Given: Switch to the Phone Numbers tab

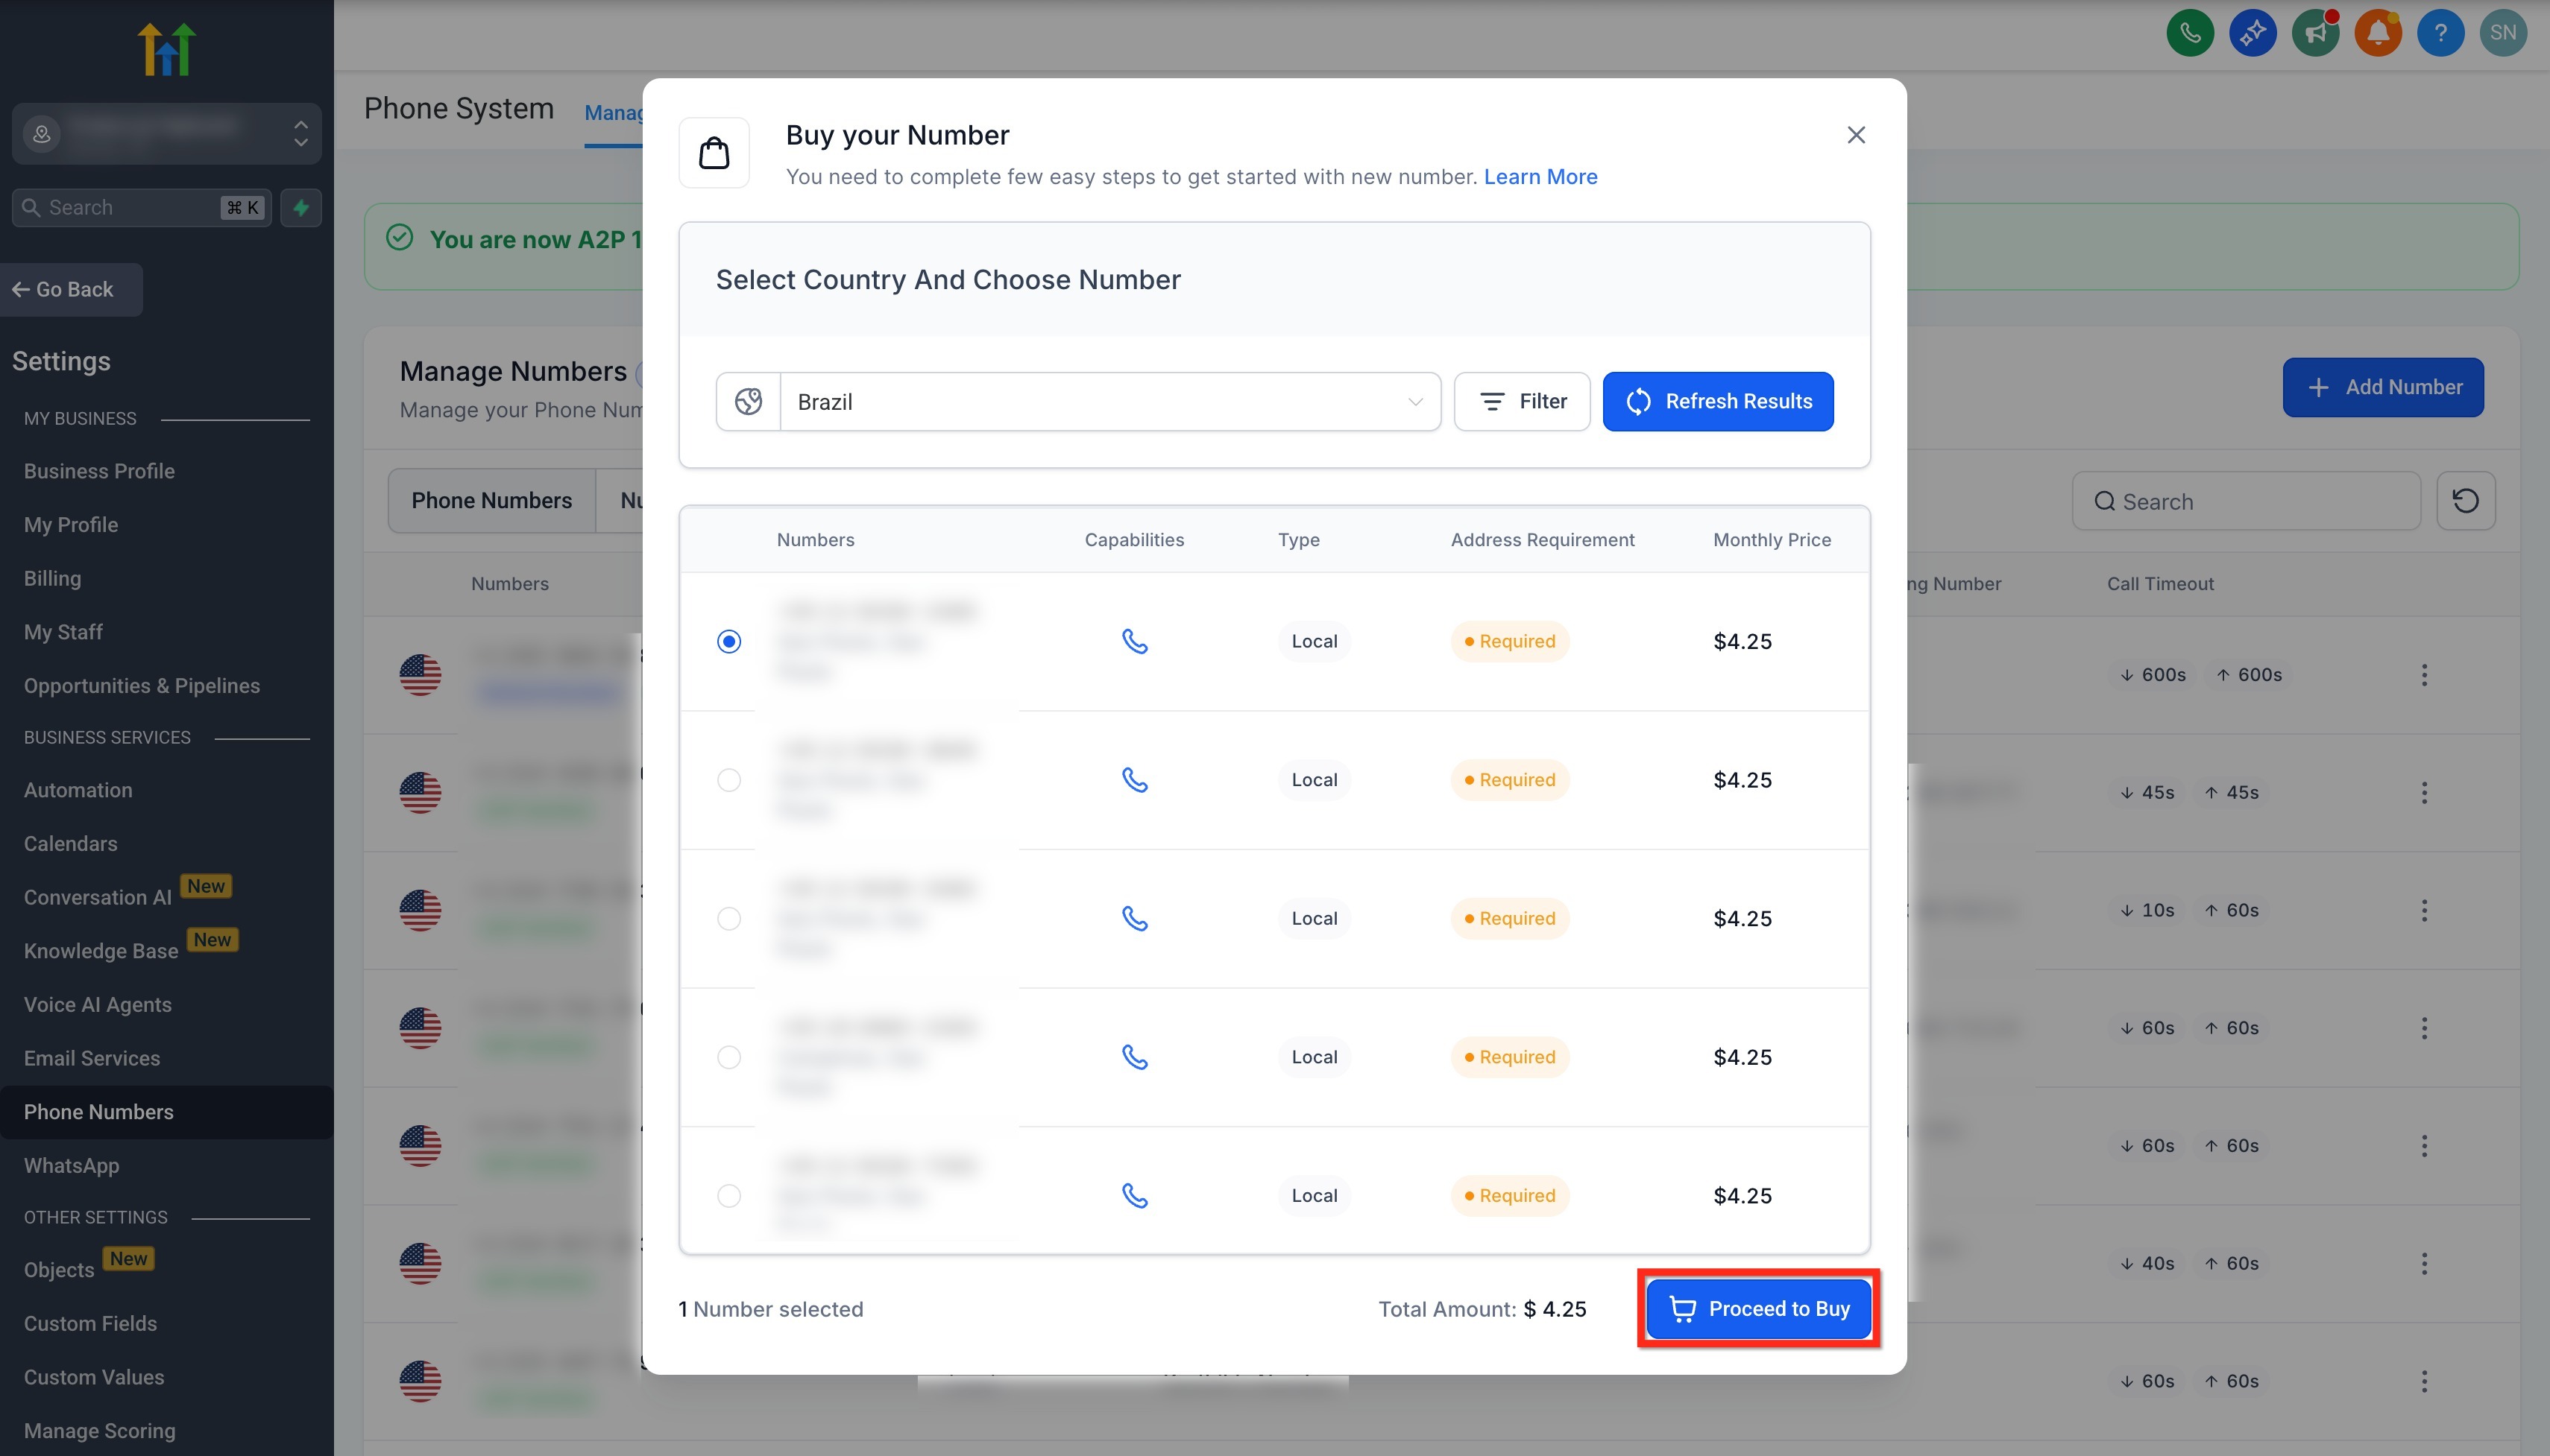Looking at the screenshot, I should tap(491, 501).
